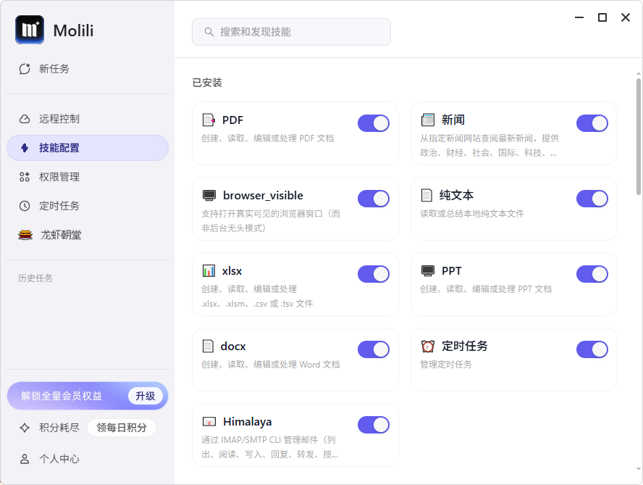
Task: Click the skill configuration lightning icon
Action: 25,148
